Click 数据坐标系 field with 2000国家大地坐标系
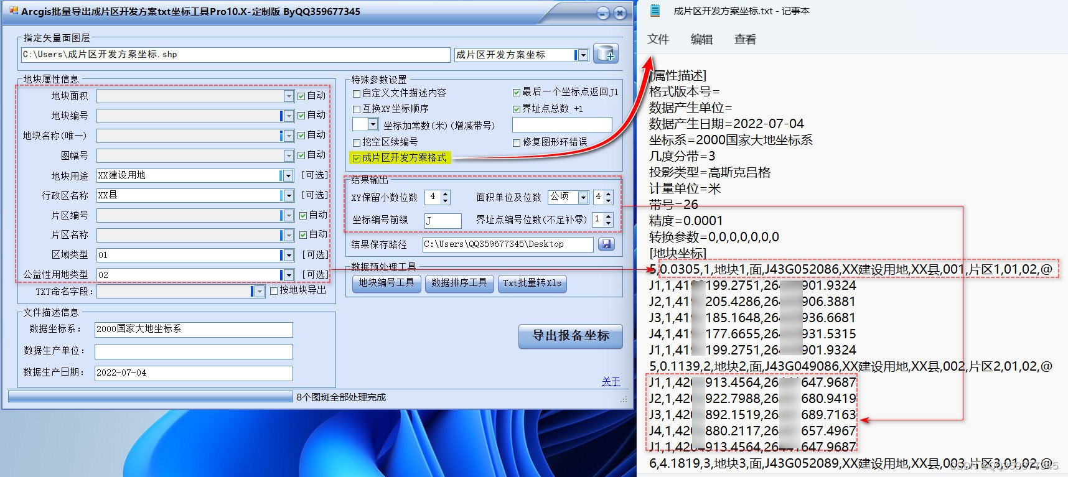This screenshot has width=1068, height=477. pos(194,329)
